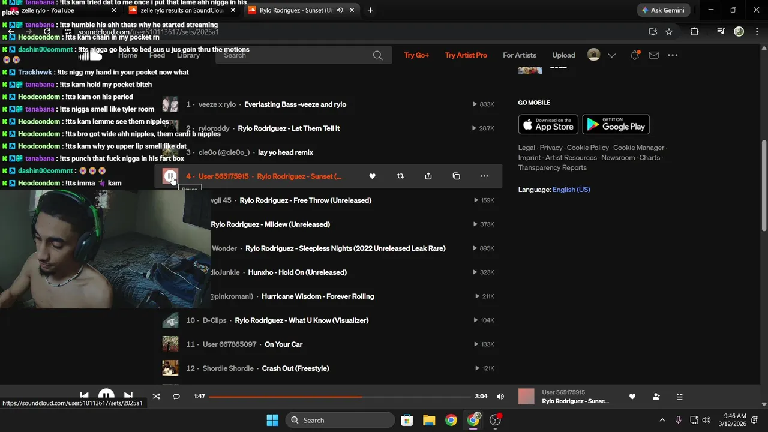Like the now playing track in player bar
Viewport: 768px width, 432px height.
point(632,397)
